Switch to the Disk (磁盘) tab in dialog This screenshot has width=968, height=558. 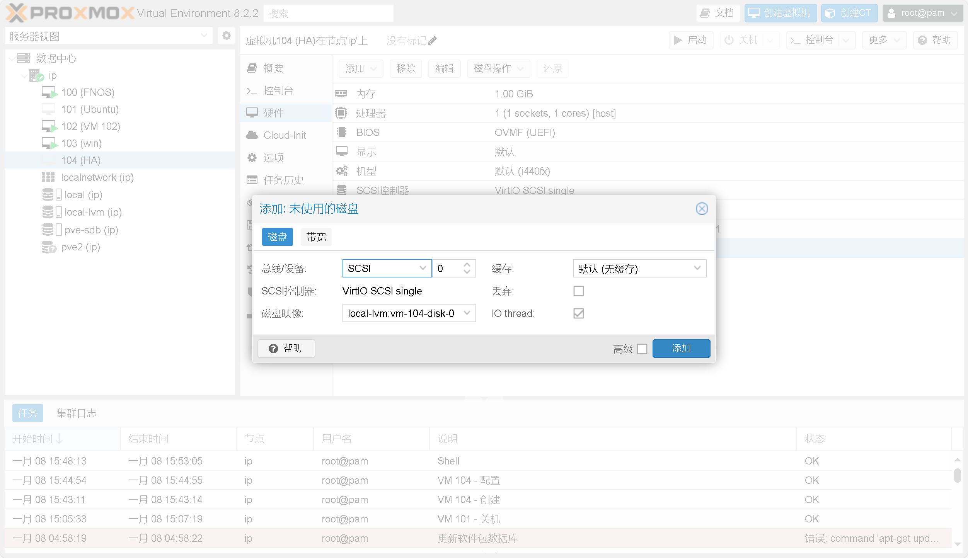pyautogui.click(x=277, y=237)
